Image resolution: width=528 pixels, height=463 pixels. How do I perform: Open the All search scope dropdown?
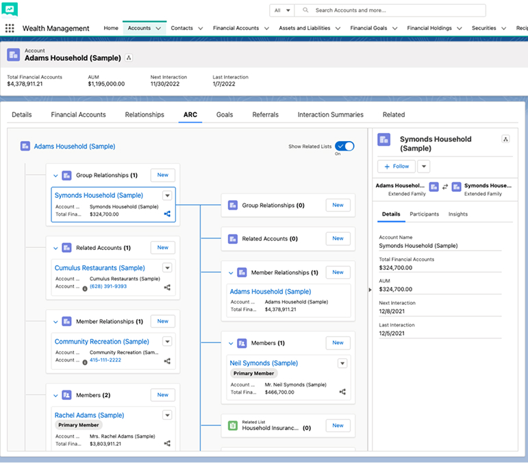[x=282, y=10]
